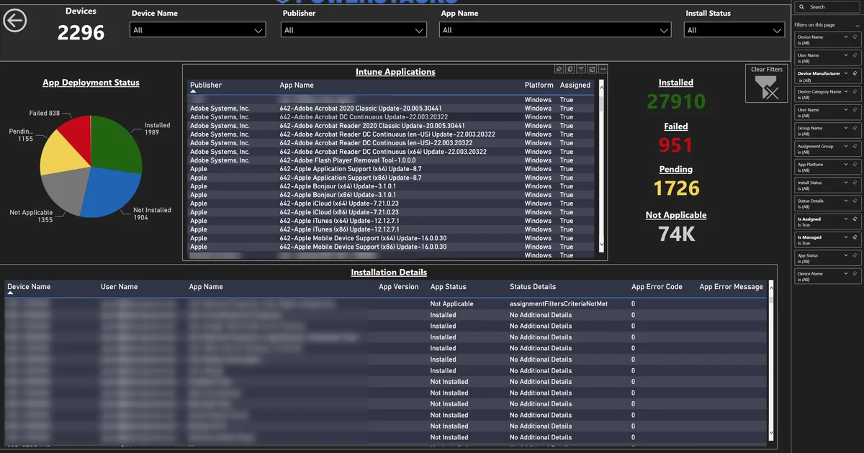Viewport: 864px width, 453px height.
Task: Clear the Device Category Name filter eraser
Action: click(x=855, y=91)
